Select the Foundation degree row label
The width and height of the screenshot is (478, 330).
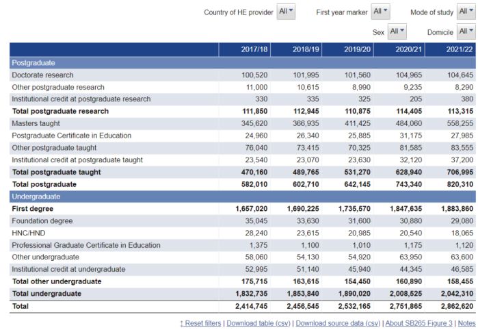42,220
